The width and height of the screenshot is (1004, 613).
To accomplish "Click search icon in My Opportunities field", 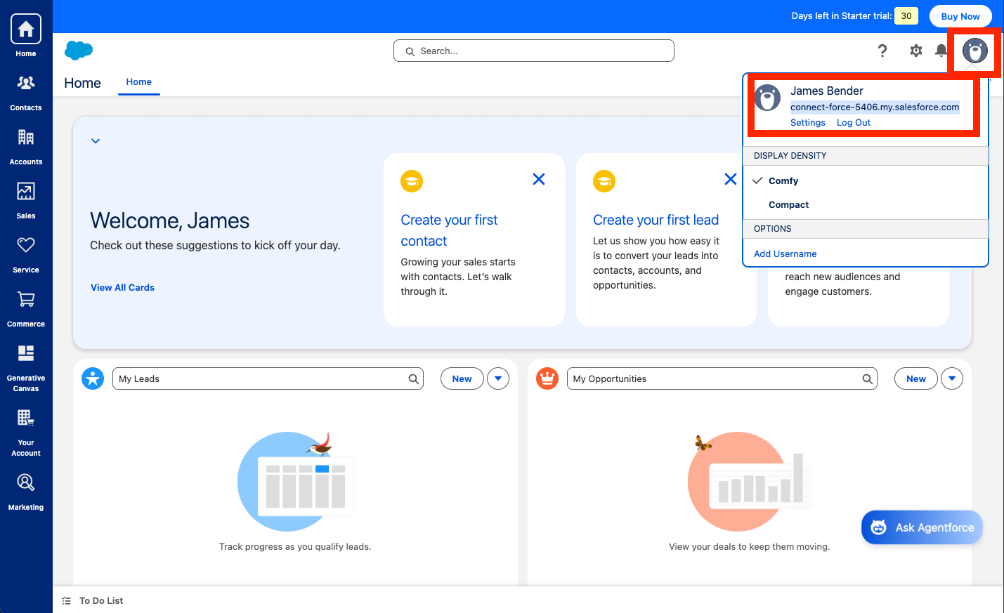I will coord(868,379).
